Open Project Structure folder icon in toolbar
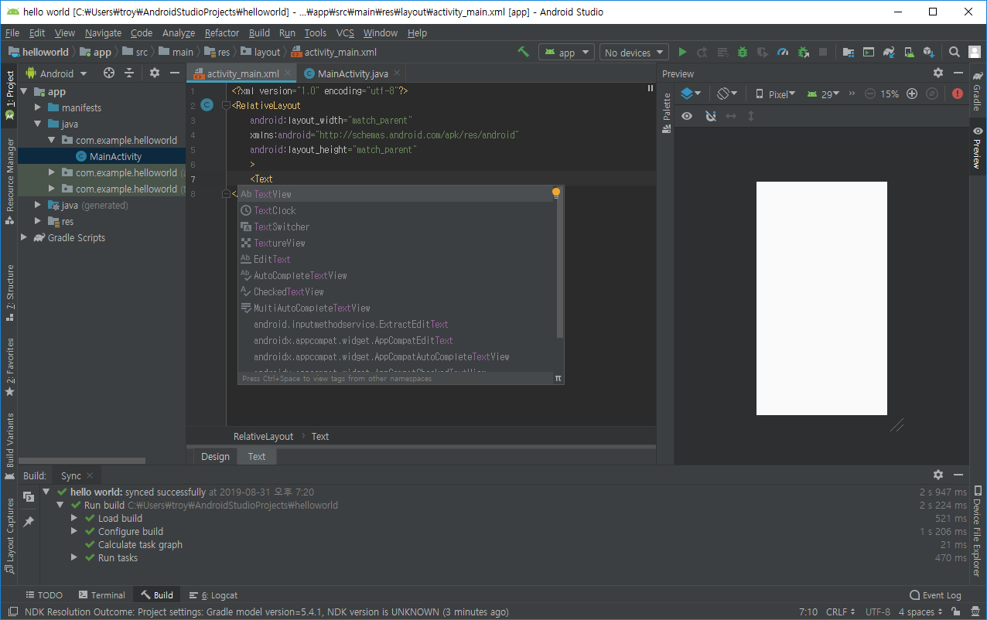This screenshot has width=987, height=620. (849, 52)
